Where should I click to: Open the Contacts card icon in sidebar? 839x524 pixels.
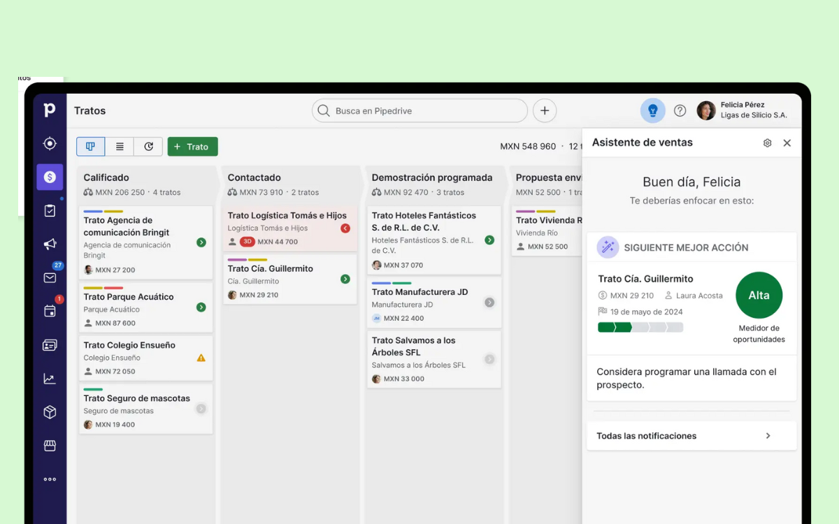(x=50, y=345)
